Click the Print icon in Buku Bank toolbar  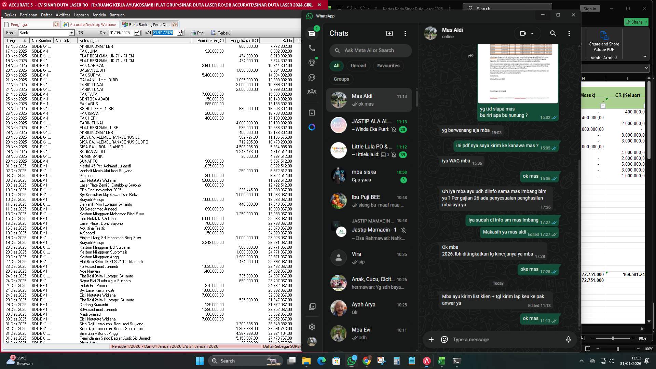(x=197, y=33)
